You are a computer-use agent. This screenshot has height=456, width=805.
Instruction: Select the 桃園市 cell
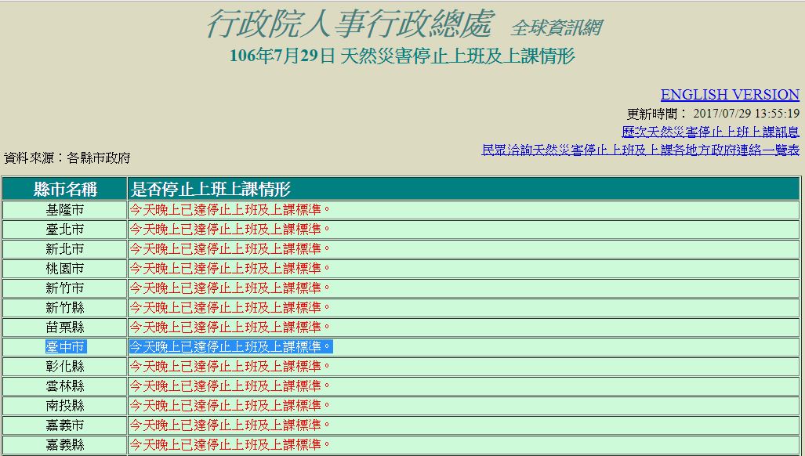pyautogui.click(x=65, y=269)
